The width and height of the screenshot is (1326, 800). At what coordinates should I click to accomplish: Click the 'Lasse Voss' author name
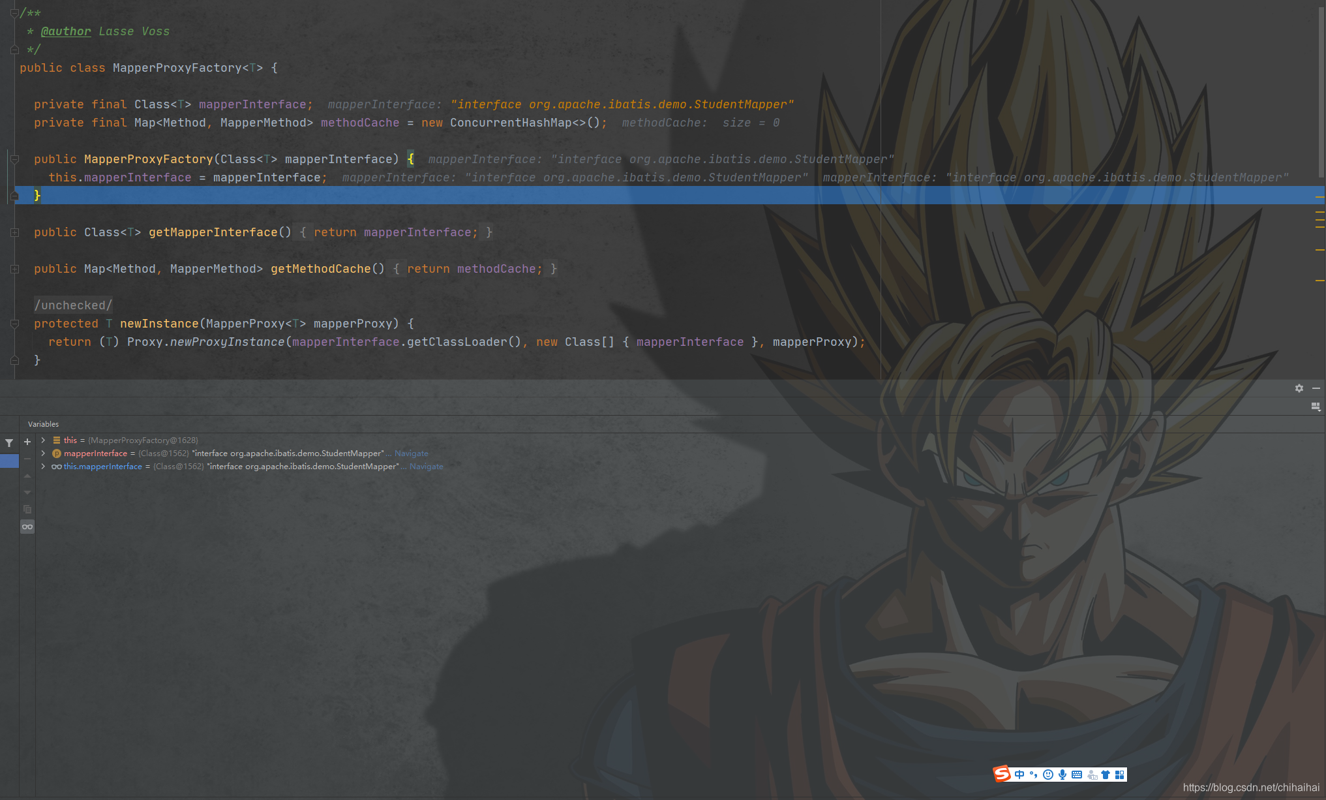[134, 31]
